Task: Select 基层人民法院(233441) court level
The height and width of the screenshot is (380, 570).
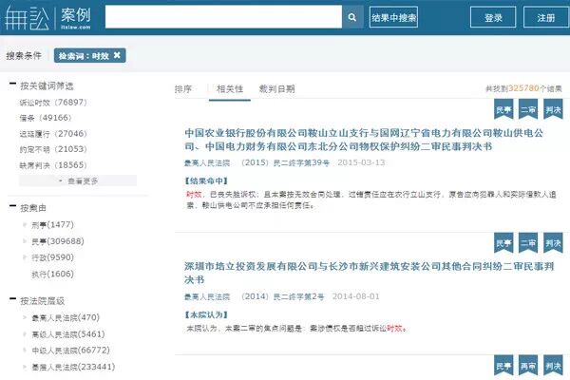Action: tap(73, 367)
